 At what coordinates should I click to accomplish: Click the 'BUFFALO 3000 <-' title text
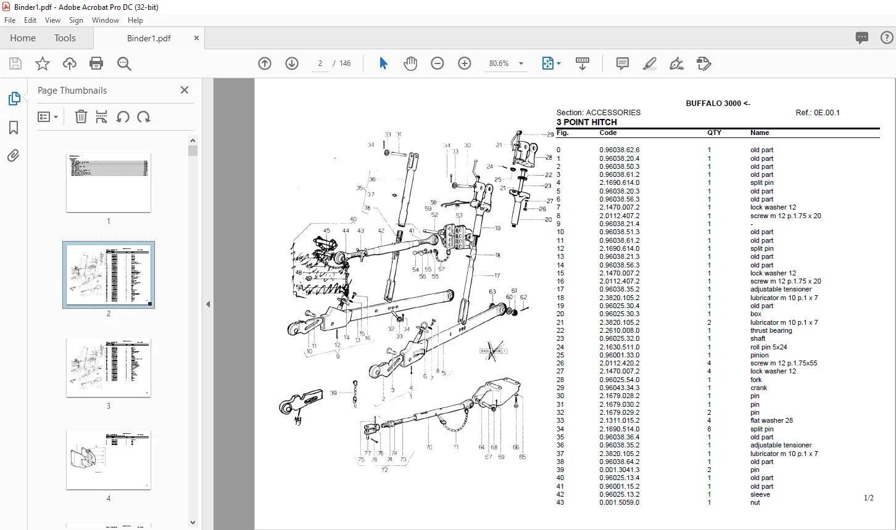pos(718,104)
